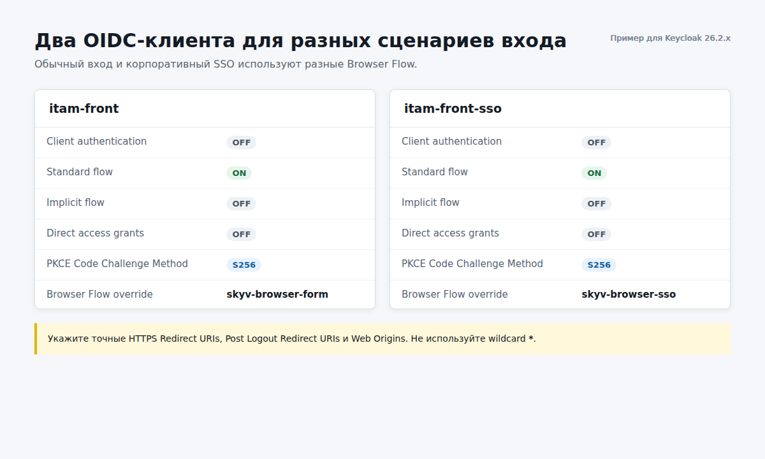Click the OFF badge for Implicit flow in itam-front-sso
Screen dimensions: 765x459
point(596,204)
